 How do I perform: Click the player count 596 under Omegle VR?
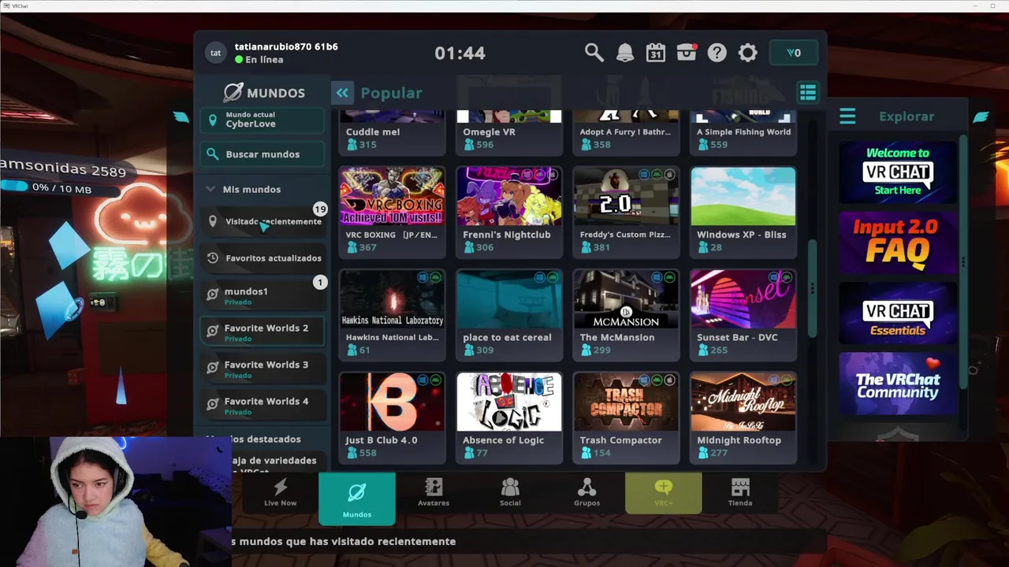(478, 145)
